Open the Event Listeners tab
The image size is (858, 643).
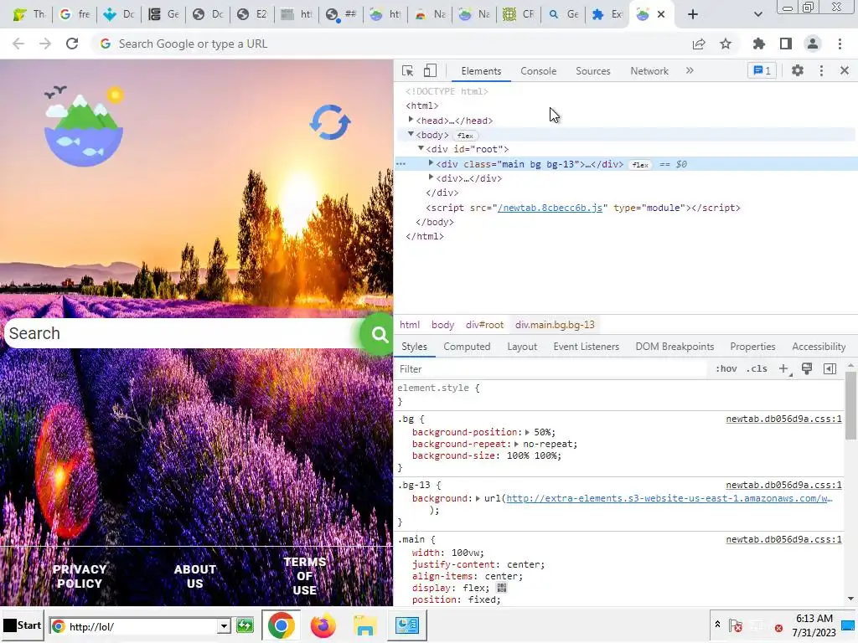pyautogui.click(x=586, y=347)
